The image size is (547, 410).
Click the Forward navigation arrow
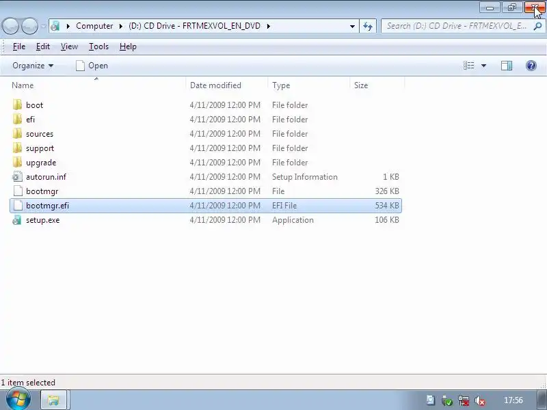[29, 26]
